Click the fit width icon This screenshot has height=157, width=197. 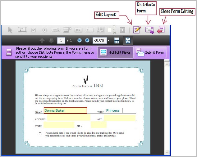[x=117, y=40]
